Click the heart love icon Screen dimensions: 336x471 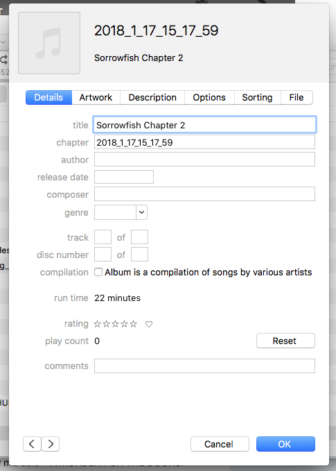(x=149, y=324)
